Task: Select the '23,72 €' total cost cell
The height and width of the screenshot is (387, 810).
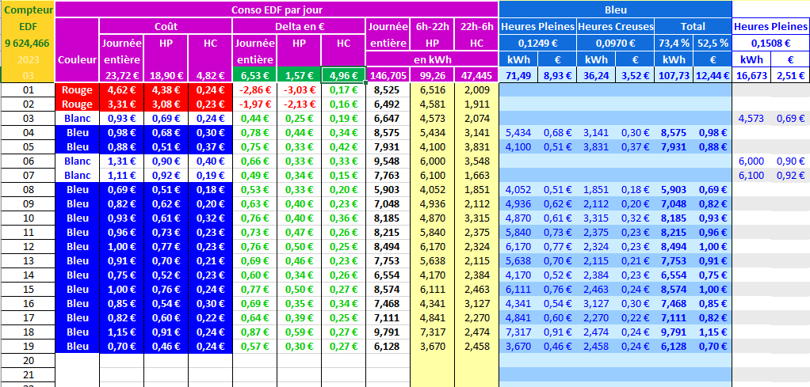Action: pyautogui.click(x=121, y=75)
